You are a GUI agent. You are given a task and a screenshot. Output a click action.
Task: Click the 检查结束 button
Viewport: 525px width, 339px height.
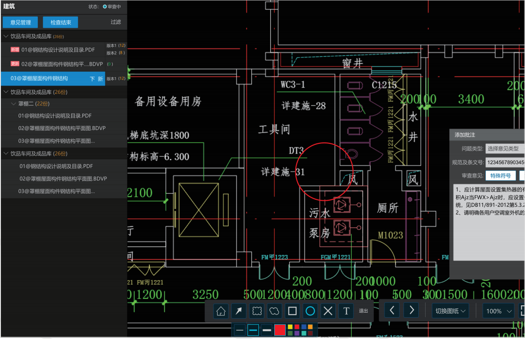61,22
